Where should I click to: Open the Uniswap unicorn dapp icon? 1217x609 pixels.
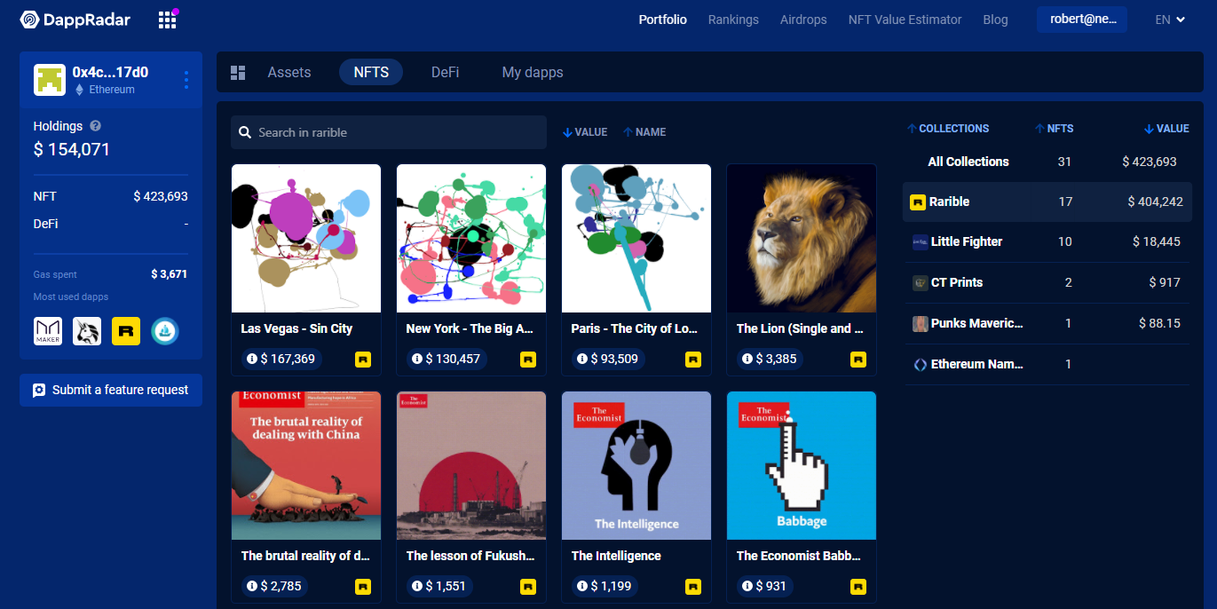pyautogui.click(x=87, y=331)
